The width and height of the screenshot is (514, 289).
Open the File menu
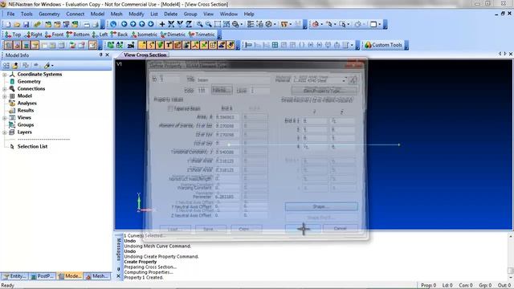[x=10, y=14]
